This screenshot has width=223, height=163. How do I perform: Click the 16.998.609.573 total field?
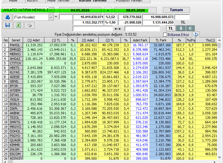[158, 17]
